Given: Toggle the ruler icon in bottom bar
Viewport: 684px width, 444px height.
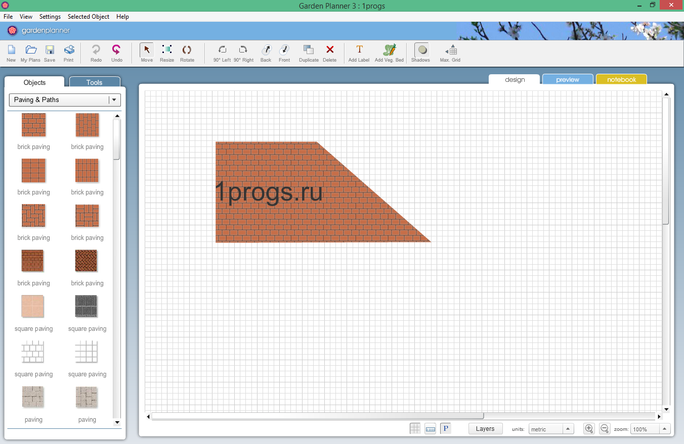Looking at the screenshot, I should click(x=431, y=429).
